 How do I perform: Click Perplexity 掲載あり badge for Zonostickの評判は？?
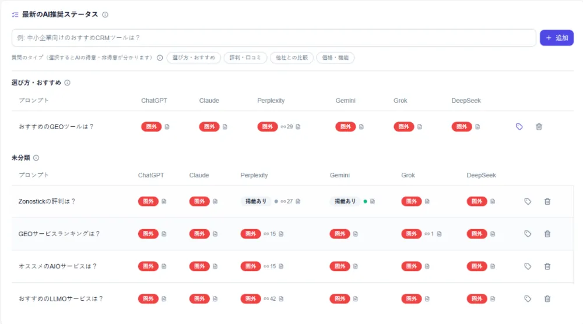point(256,201)
